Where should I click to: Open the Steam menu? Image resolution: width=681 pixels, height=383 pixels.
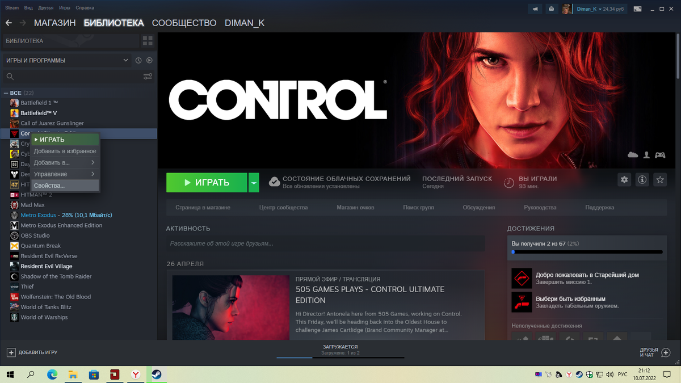pyautogui.click(x=12, y=8)
